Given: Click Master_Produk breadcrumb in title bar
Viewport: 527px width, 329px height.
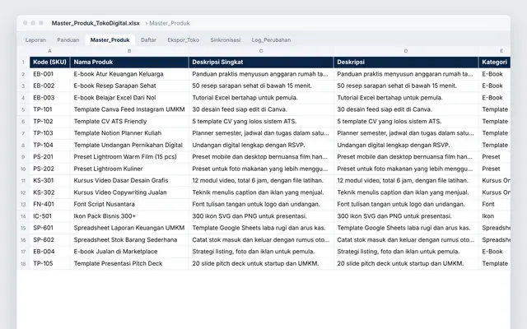Looking at the screenshot, I should (x=170, y=23).
